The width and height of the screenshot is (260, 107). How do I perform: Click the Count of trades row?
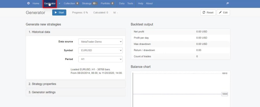coord(181,56)
